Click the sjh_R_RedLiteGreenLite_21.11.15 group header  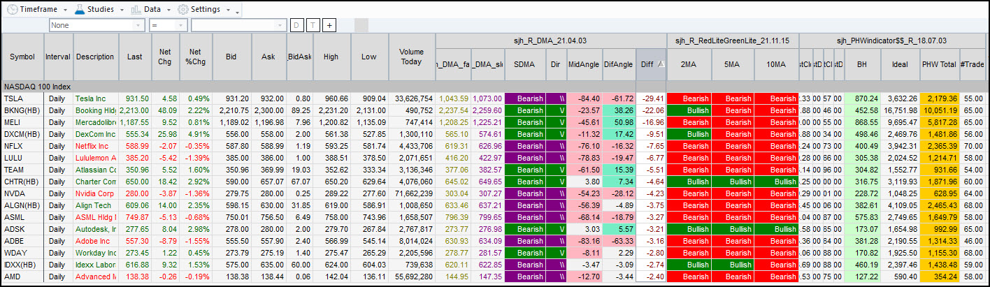click(x=733, y=41)
